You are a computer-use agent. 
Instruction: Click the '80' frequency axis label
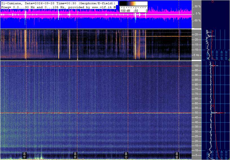click(196, 85)
